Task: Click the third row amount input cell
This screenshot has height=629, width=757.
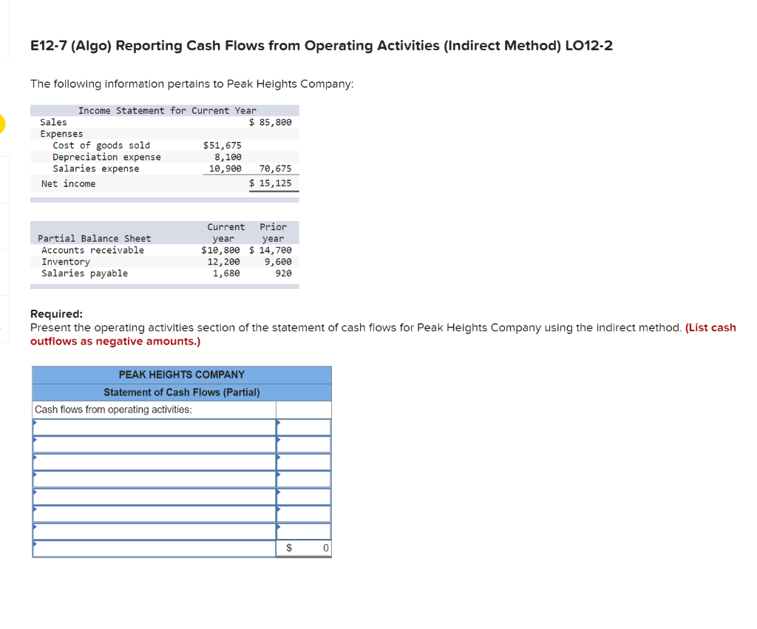Action: coord(303,461)
